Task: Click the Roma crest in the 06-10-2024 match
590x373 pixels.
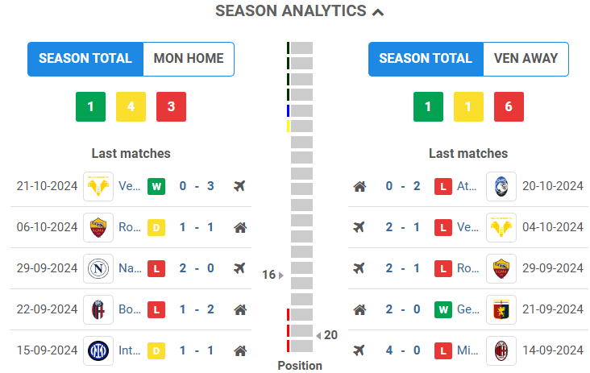Action: click(98, 227)
